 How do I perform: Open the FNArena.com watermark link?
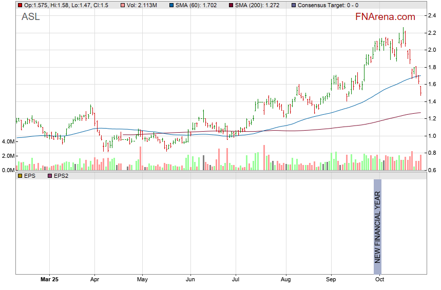pyautogui.click(x=386, y=17)
